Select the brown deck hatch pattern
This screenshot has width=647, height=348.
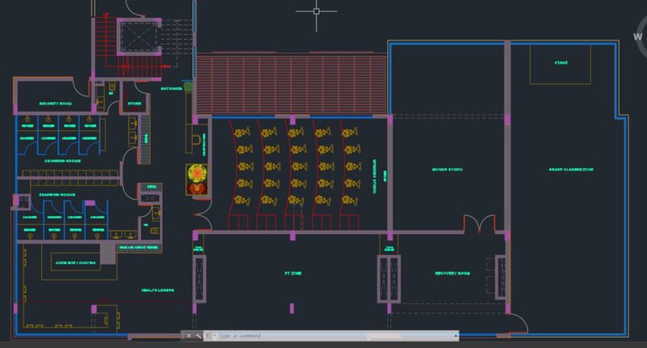point(291,85)
